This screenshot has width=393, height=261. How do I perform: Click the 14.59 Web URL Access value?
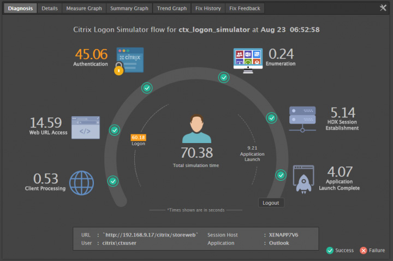click(46, 123)
